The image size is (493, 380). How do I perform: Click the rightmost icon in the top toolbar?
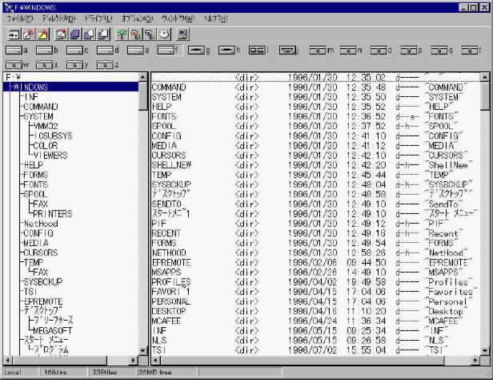(x=183, y=34)
